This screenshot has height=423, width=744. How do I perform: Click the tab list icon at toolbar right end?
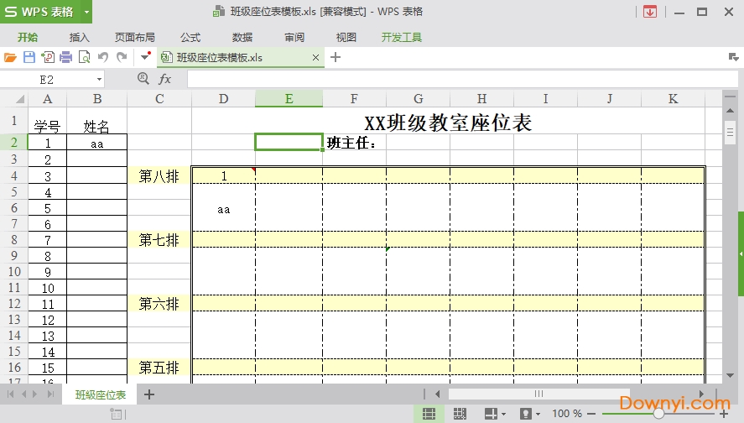pos(734,57)
